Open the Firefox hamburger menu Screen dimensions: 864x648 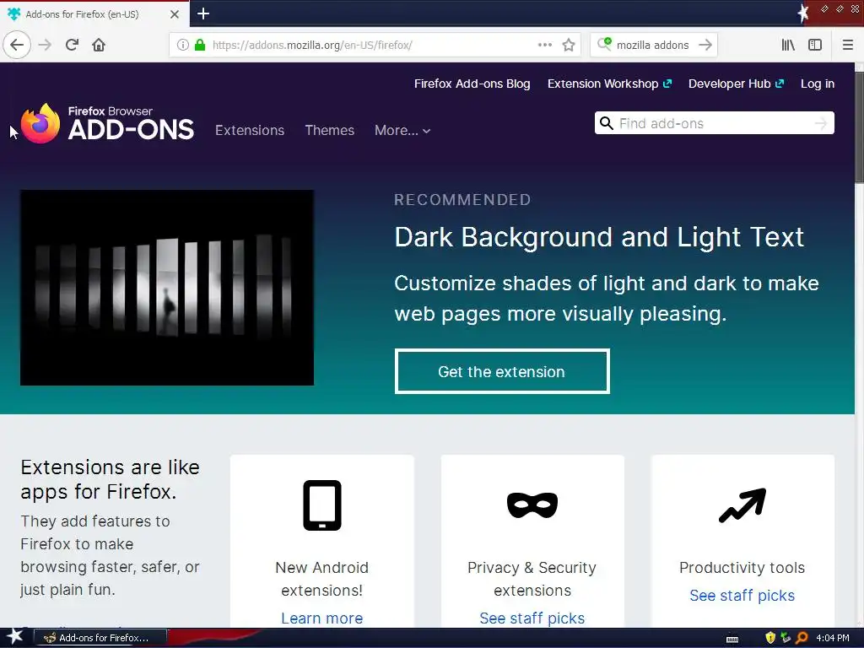(x=847, y=45)
